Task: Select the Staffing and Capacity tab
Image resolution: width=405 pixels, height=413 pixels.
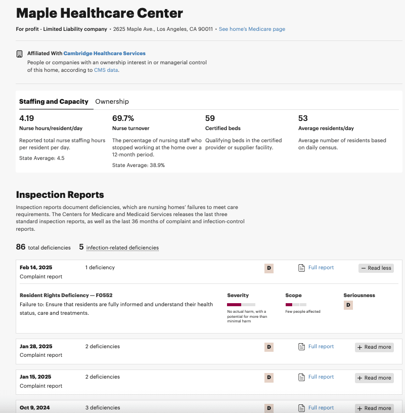Action: 55,101
